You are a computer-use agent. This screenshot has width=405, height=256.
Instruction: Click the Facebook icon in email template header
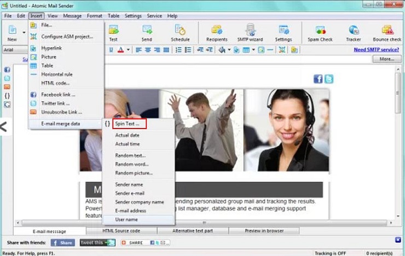coord(318,79)
